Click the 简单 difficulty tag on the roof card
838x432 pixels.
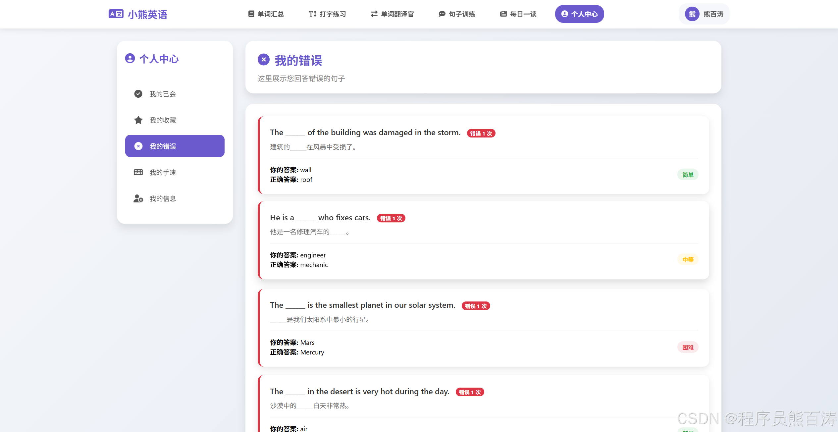point(688,175)
